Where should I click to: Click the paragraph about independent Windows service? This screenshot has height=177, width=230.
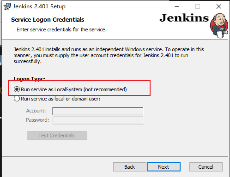[x=109, y=55]
